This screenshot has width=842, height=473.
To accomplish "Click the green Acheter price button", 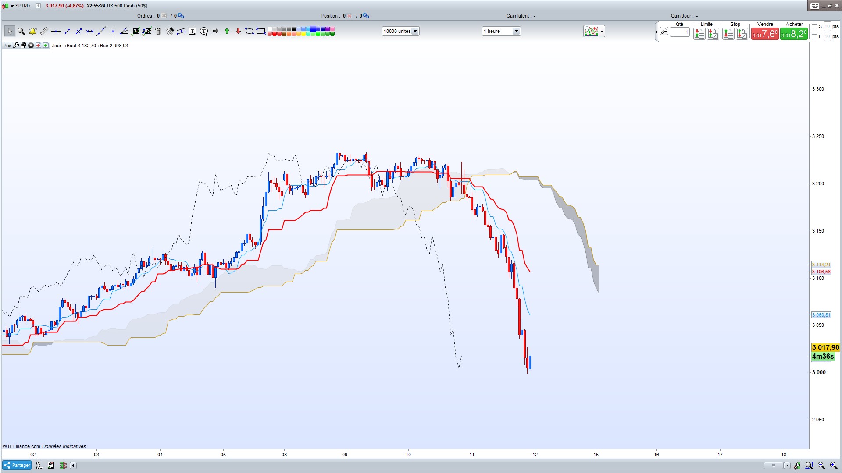I will pos(794,34).
